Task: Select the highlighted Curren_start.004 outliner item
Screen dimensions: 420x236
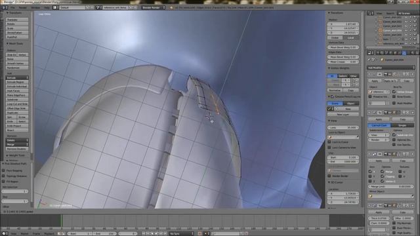Action: tap(392, 30)
